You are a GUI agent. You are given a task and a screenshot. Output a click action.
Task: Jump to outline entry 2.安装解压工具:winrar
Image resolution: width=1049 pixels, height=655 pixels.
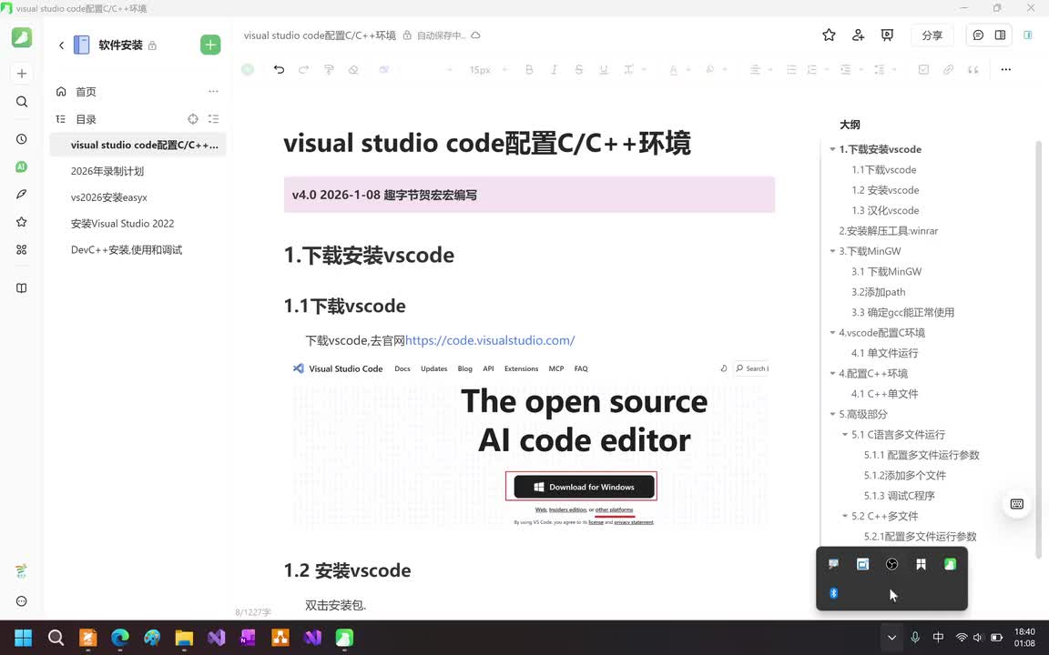[x=889, y=230]
